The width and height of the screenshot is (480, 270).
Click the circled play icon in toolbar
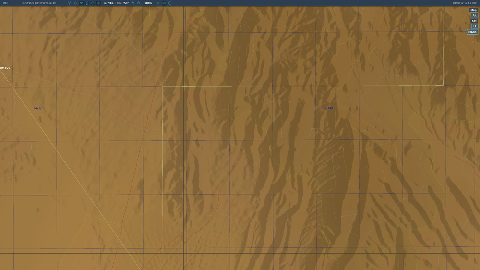point(93,3)
